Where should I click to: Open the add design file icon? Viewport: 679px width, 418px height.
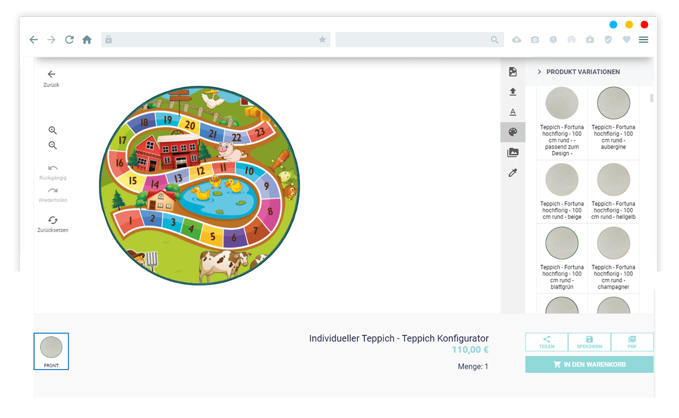(513, 72)
